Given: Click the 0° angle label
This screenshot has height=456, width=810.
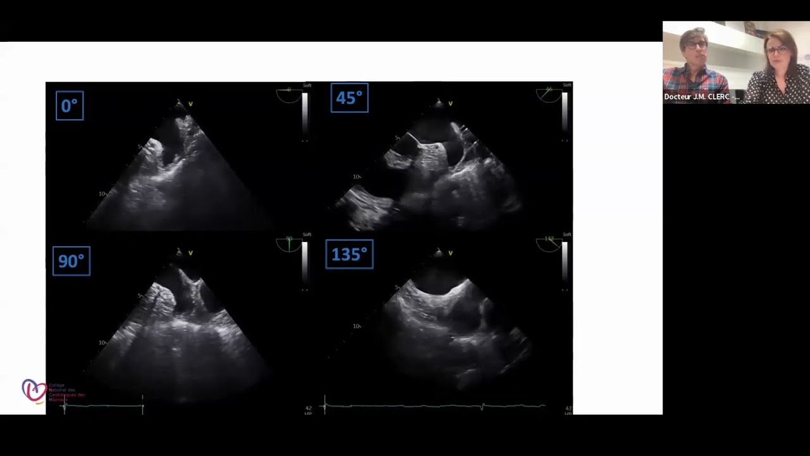Looking at the screenshot, I should [x=70, y=106].
